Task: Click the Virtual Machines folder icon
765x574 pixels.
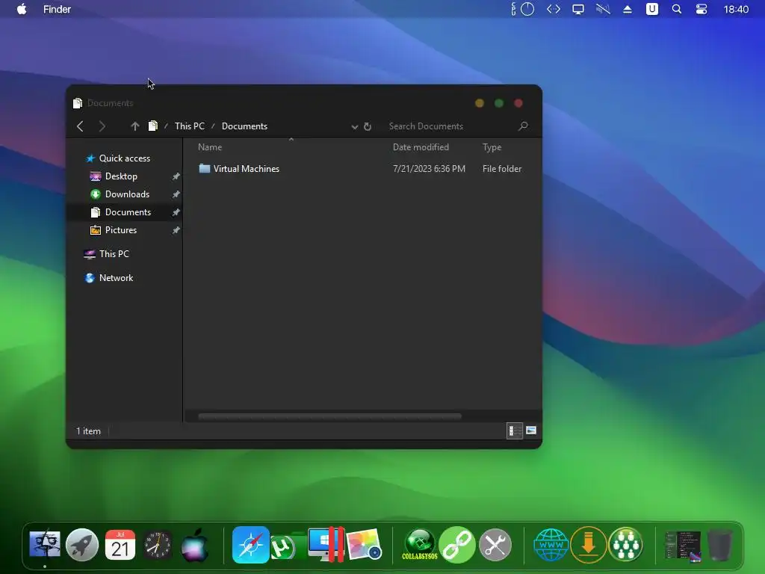Action: (205, 168)
